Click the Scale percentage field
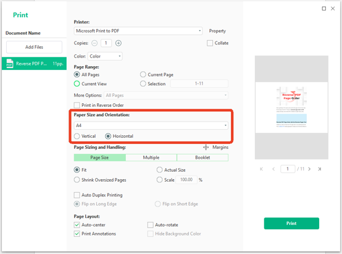This screenshot has width=342, height=254. tap(186, 180)
